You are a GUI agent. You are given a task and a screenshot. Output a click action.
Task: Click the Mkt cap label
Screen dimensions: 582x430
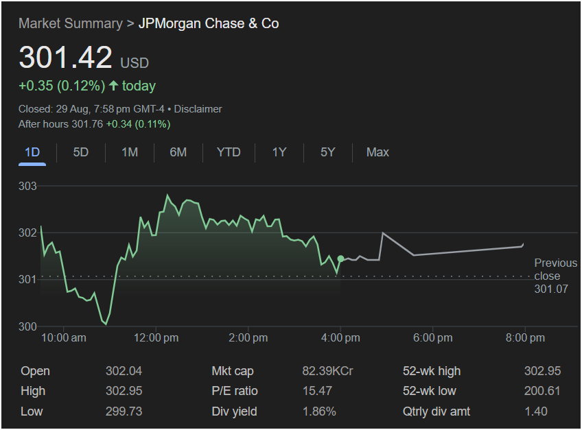233,371
